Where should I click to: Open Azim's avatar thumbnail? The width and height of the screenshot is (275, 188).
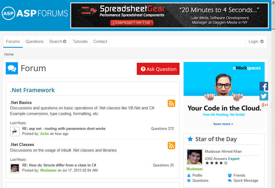point(15,132)
